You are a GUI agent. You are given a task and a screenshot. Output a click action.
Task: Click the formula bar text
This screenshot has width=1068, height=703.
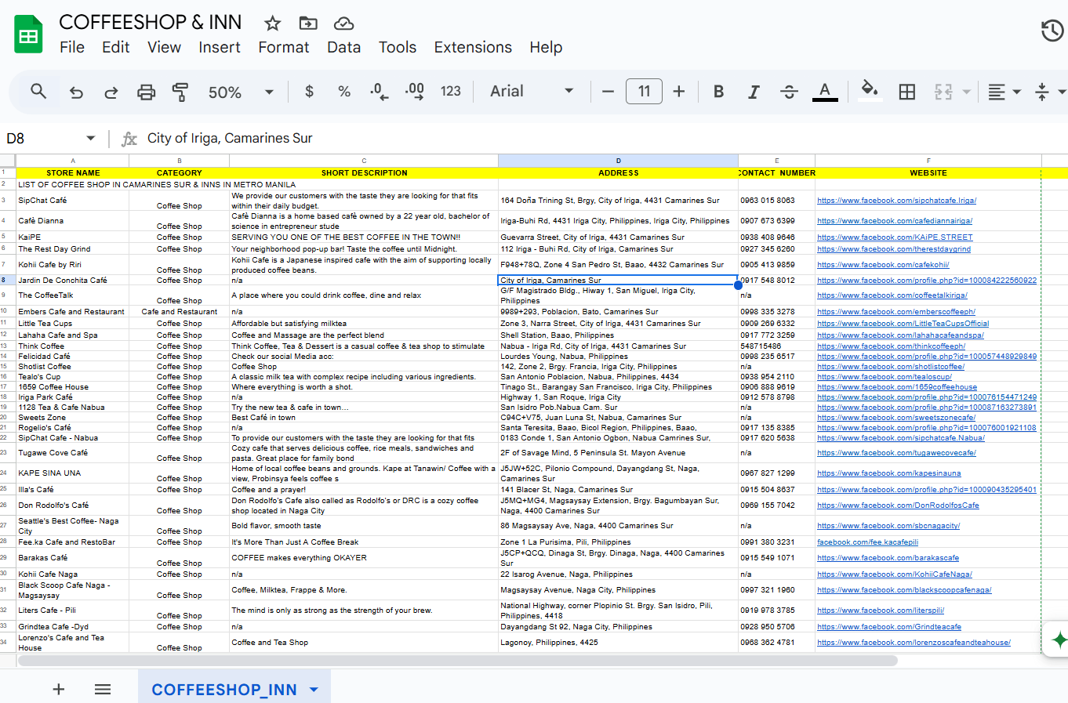pos(230,138)
